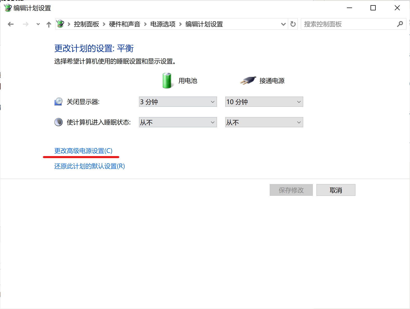Image resolution: width=410 pixels, height=309 pixels.
Task: Click the 使计算机进入睡眠状态: label
Action: [99, 122]
